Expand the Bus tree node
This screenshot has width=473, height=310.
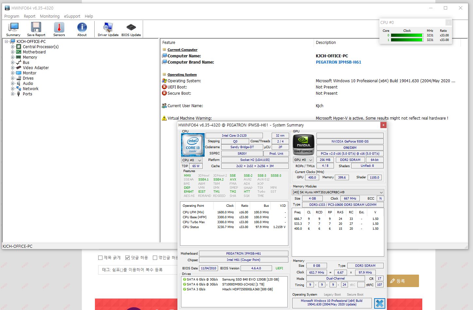(13, 62)
